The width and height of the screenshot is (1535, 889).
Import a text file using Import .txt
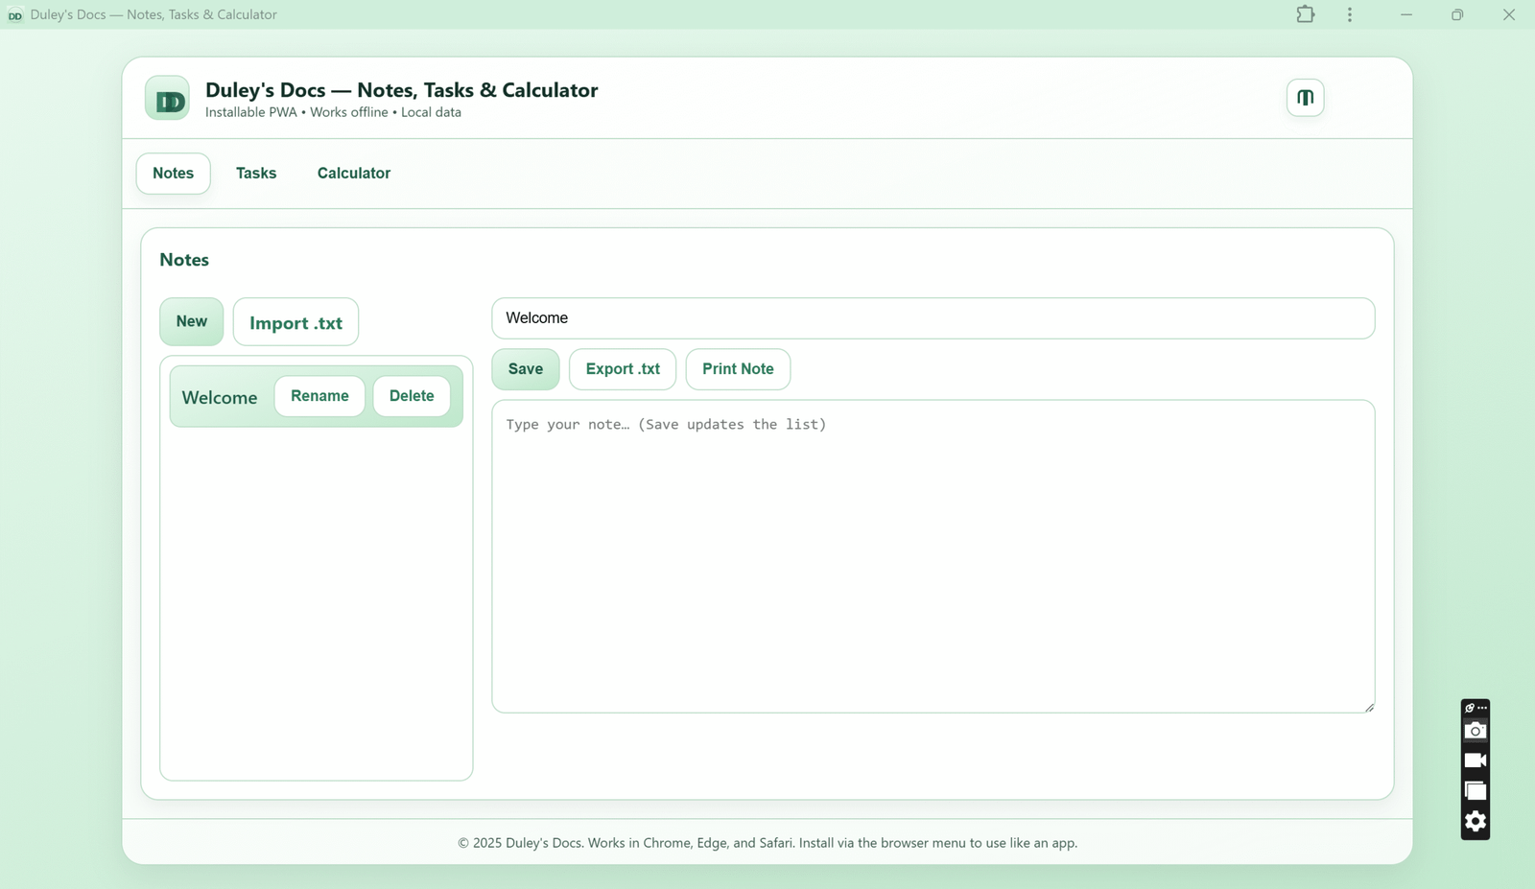295,321
